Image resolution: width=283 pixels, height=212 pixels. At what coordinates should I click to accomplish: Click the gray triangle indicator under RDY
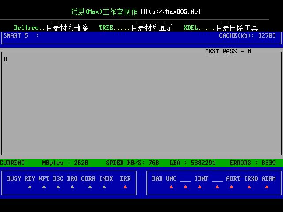[30, 186]
